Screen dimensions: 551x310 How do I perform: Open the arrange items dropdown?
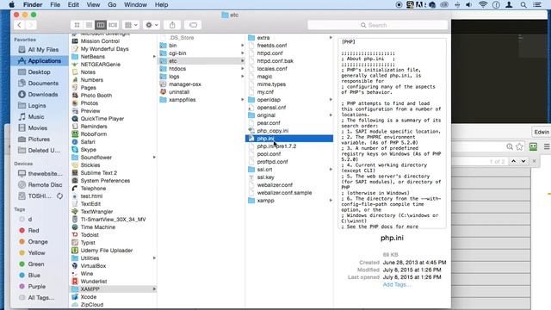[x=131, y=25]
